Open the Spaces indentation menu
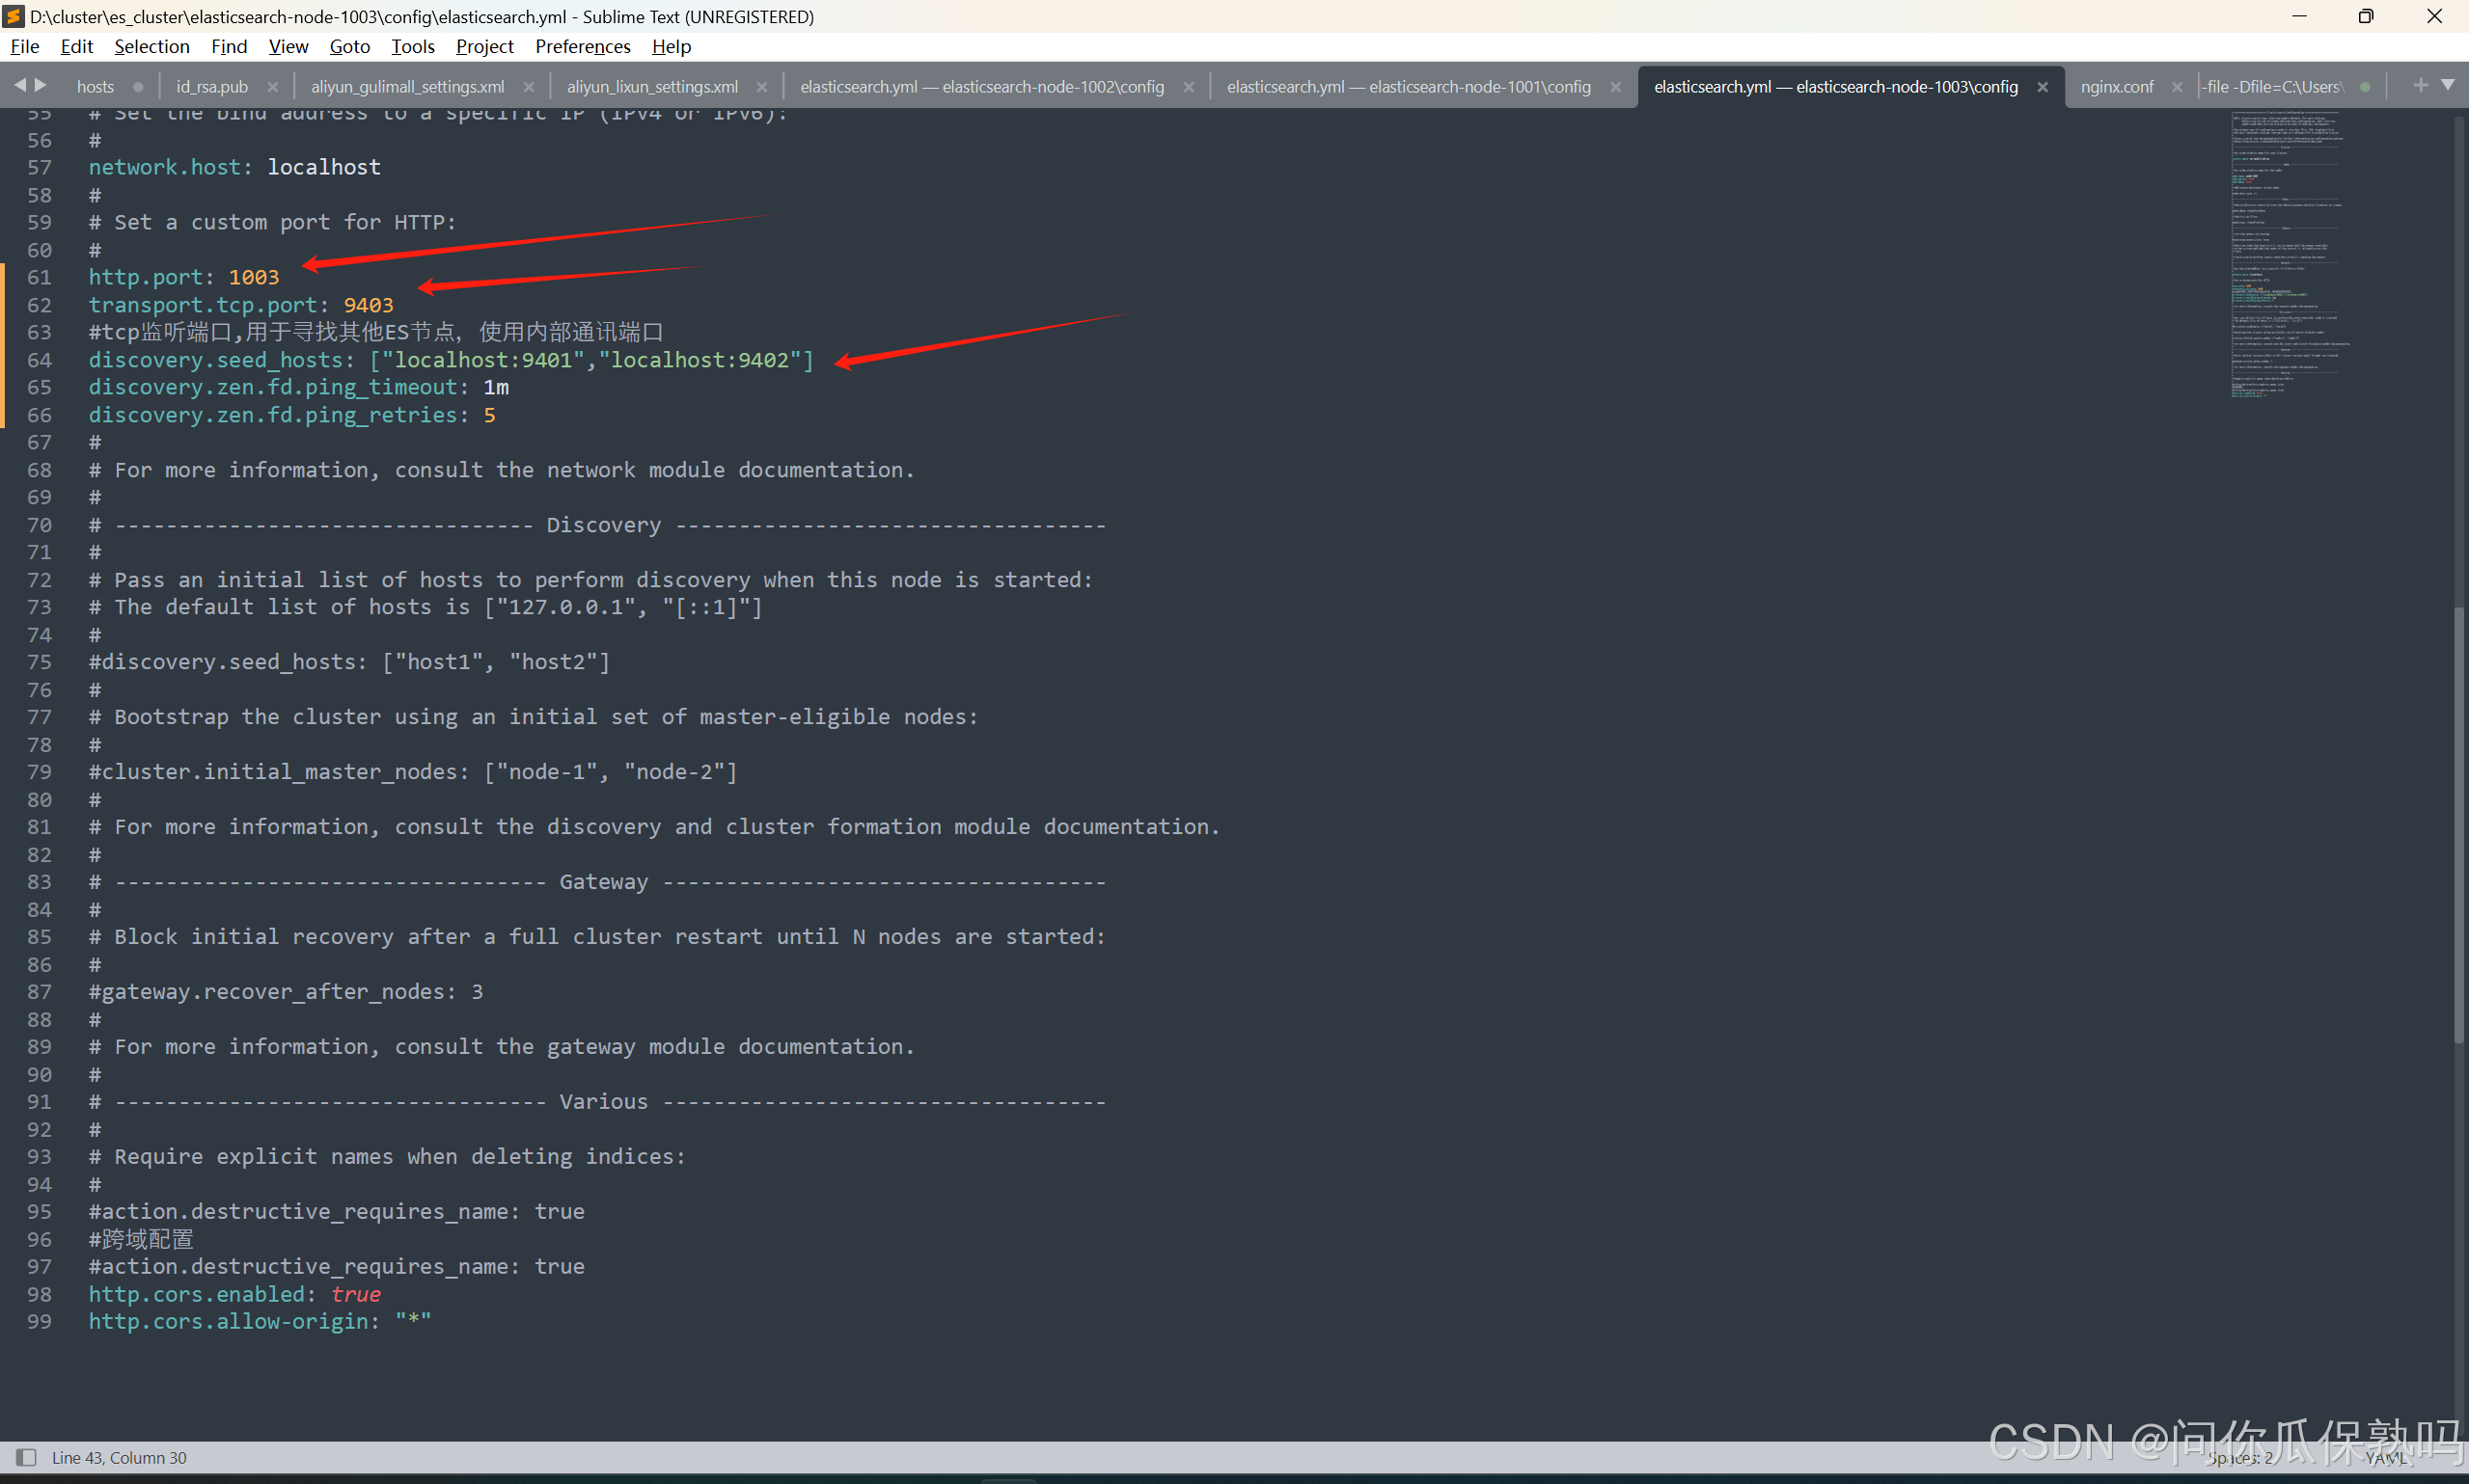This screenshot has height=1484, width=2469. coord(2241,1458)
